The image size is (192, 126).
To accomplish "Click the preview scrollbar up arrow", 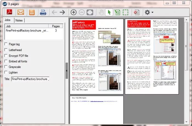I will pos(186,20).
